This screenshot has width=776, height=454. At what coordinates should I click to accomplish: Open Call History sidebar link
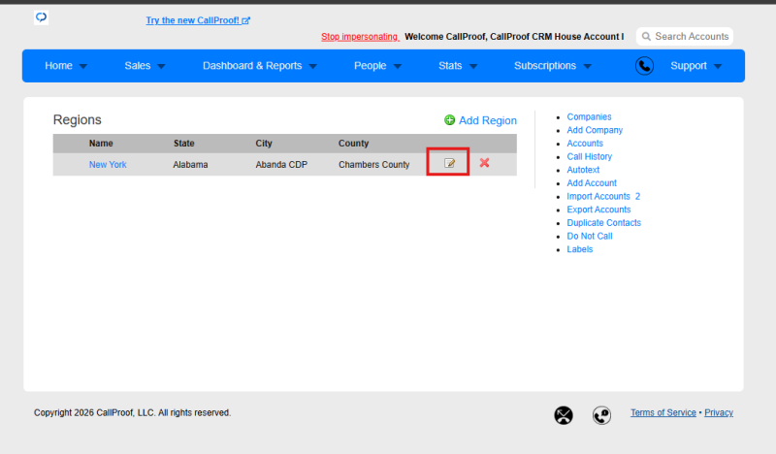pos(589,156)
